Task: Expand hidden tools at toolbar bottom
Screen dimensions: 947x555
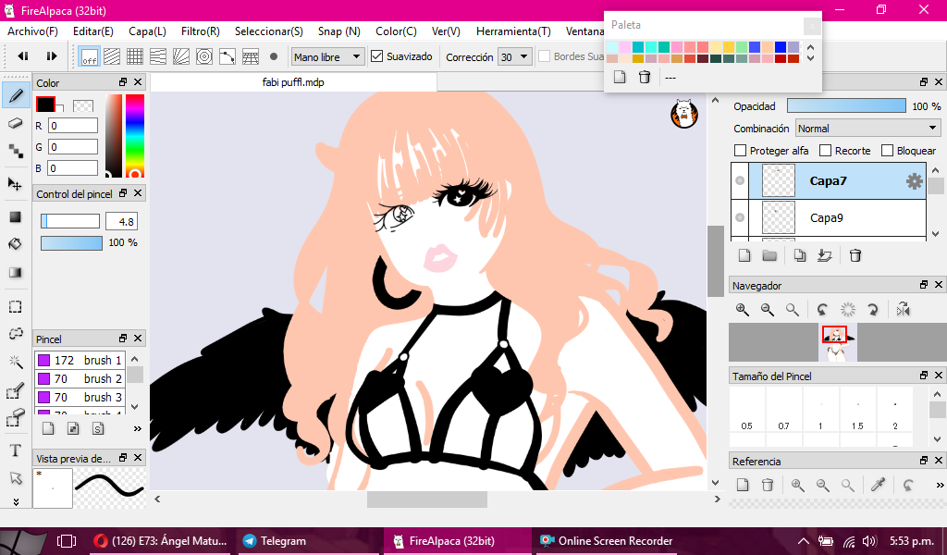Action: pos(16,501)
